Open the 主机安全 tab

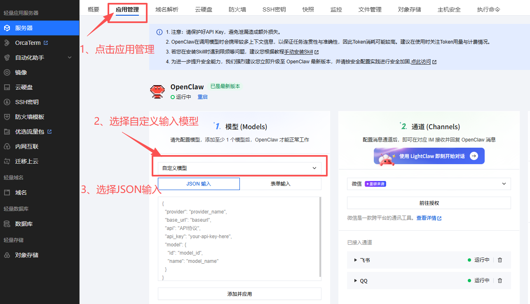point(449,9)
